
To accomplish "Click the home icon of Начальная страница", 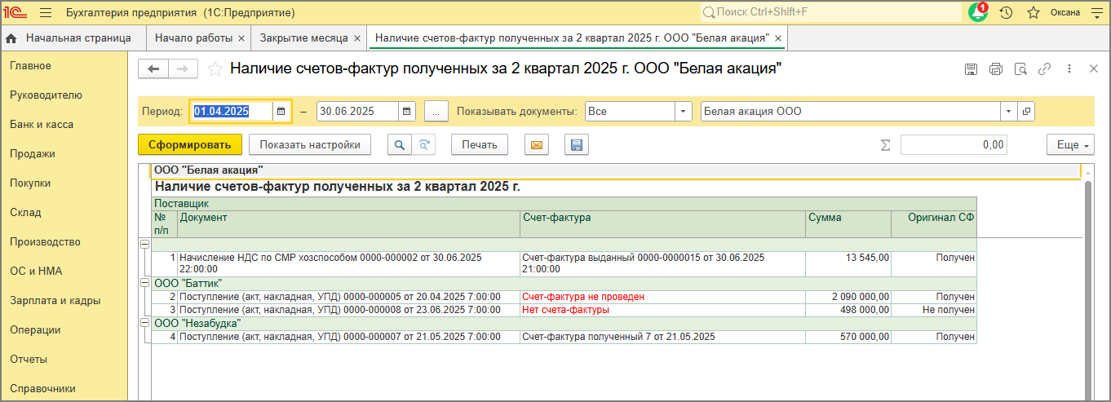I will [11, 38].
